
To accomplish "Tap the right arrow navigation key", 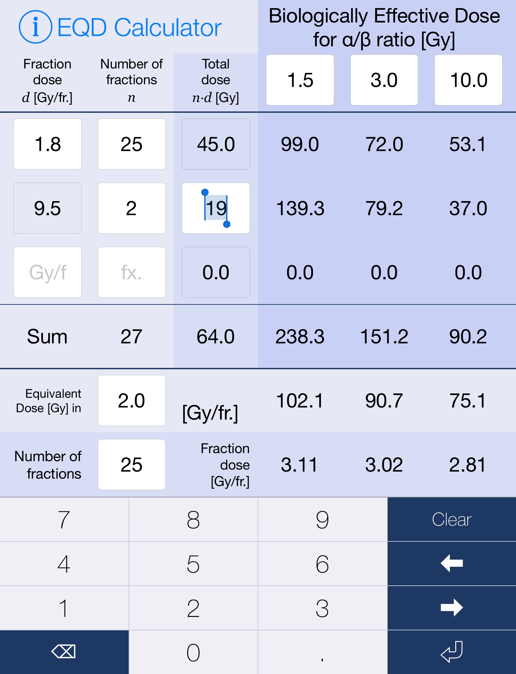I will coord(451,608).
